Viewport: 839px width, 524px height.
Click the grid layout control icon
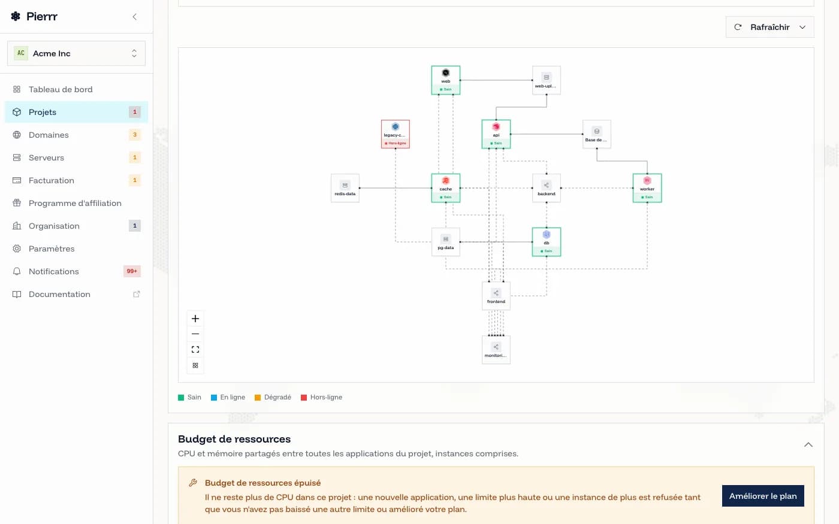195,365
